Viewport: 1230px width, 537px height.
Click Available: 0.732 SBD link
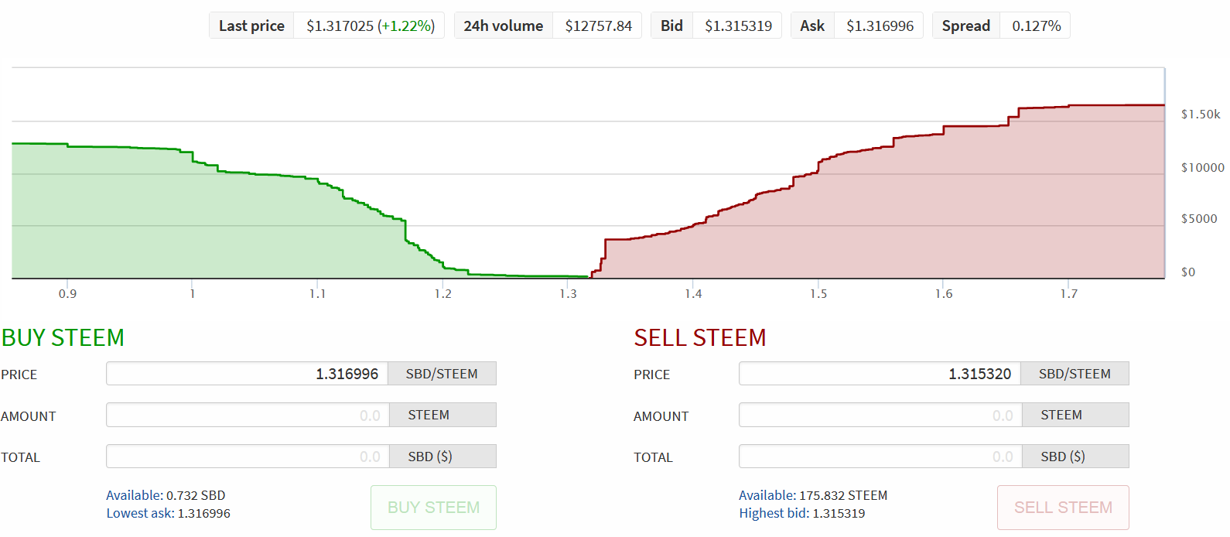click(x=166, y=495)
